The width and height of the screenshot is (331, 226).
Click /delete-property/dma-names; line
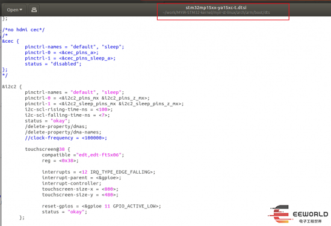(x=63, y=132)
